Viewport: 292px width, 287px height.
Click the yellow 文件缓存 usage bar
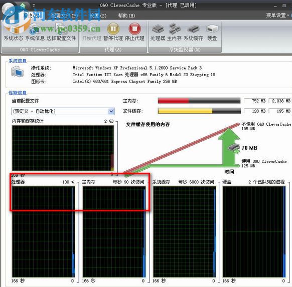pos(199,111)
